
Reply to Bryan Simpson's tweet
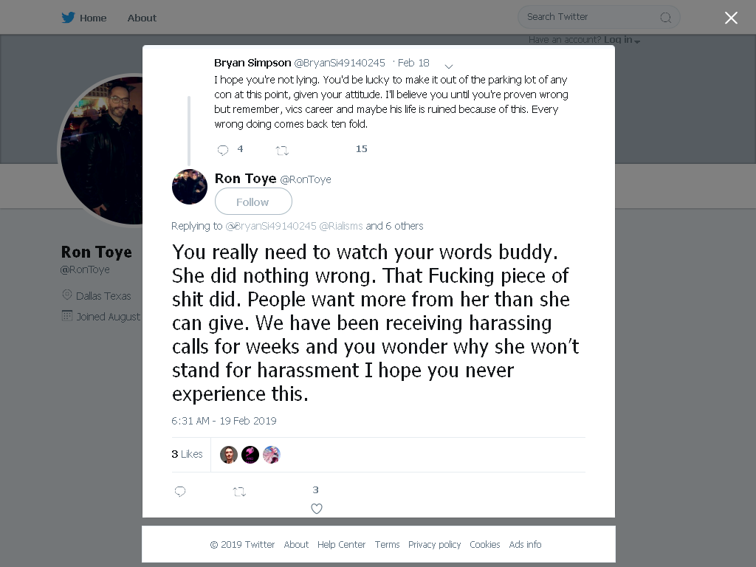[x=223, y=150]
